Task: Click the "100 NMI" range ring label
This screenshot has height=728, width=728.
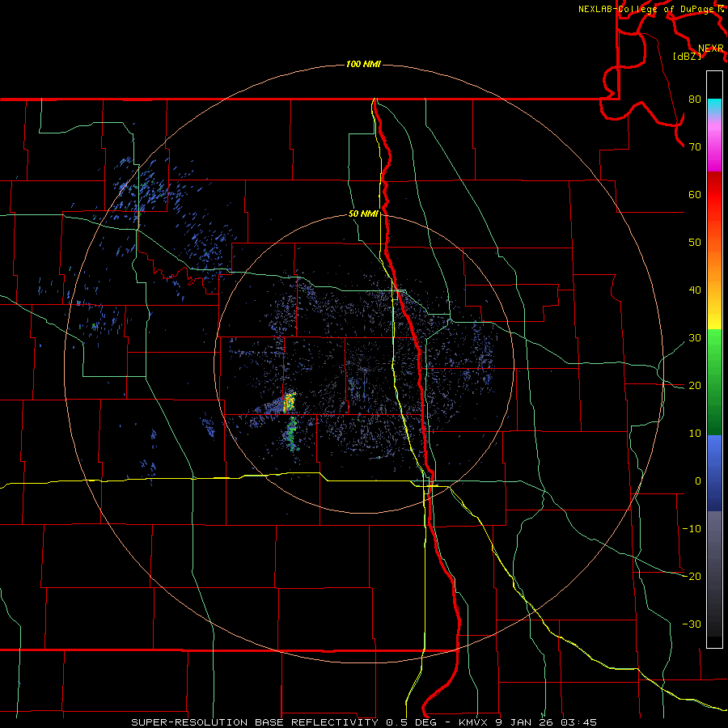Action: coord(363,64)
